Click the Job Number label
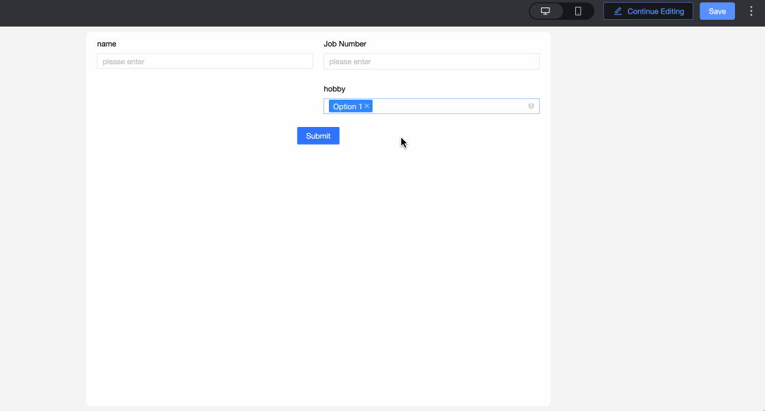 tap(345, 44)
